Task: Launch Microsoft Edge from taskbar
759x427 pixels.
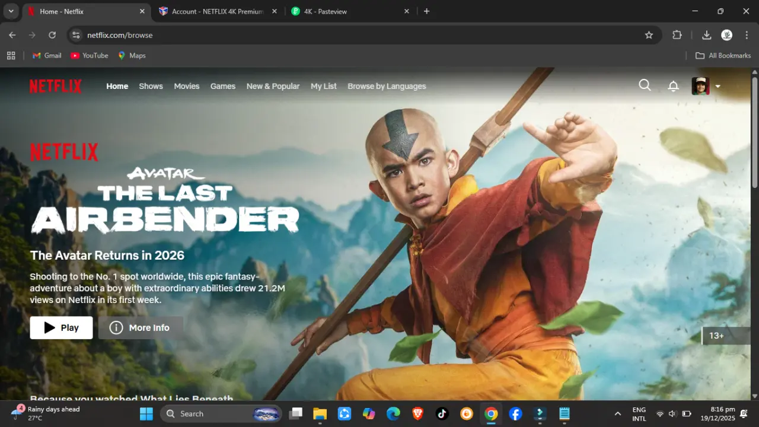Action: pos(393,413)
